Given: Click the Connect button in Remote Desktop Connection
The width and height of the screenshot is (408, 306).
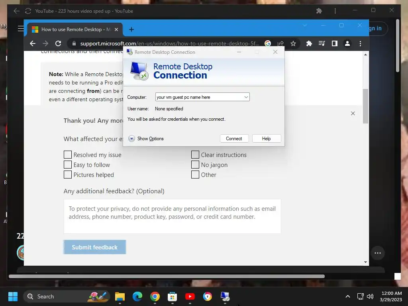Looking at the screenshot, I should click(x=234, y=138).
